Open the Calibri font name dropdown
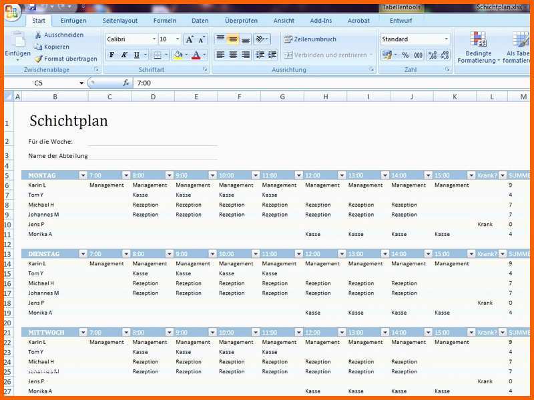This screenshot has height=400, width=534. [153, 39]
